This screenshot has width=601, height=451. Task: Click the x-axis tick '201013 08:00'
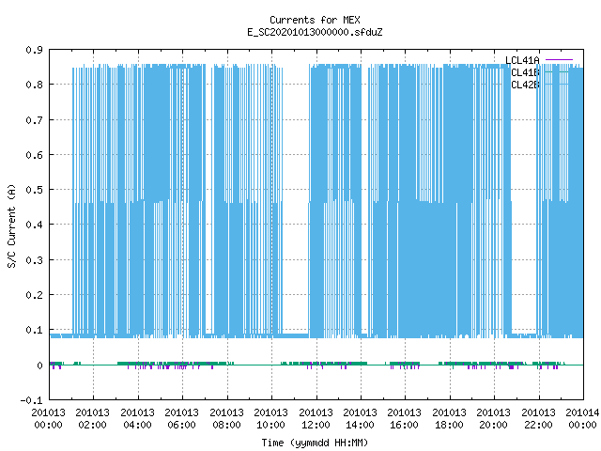pyautogui.click(x=226, y=419)
